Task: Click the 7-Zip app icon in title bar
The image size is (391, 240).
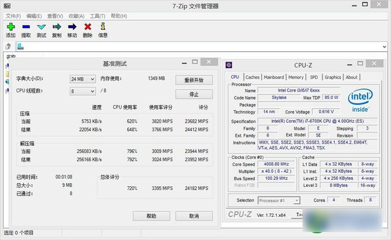Action: [7, 5]
